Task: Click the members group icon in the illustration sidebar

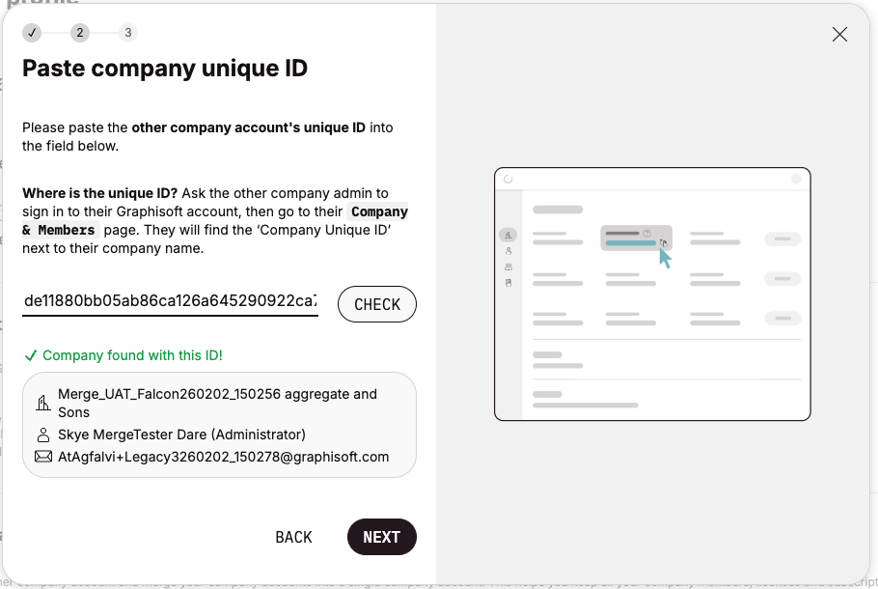Action: pyautogui.click(x=508, y=266)
